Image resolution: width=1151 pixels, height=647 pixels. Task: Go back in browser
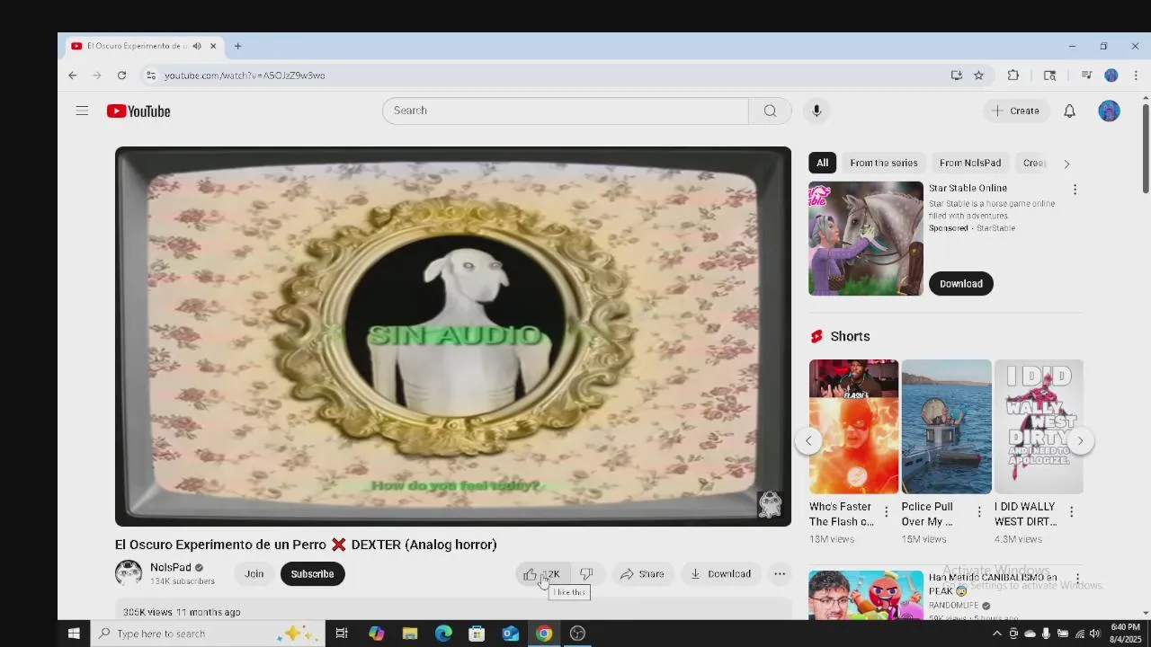pos(73,75)
